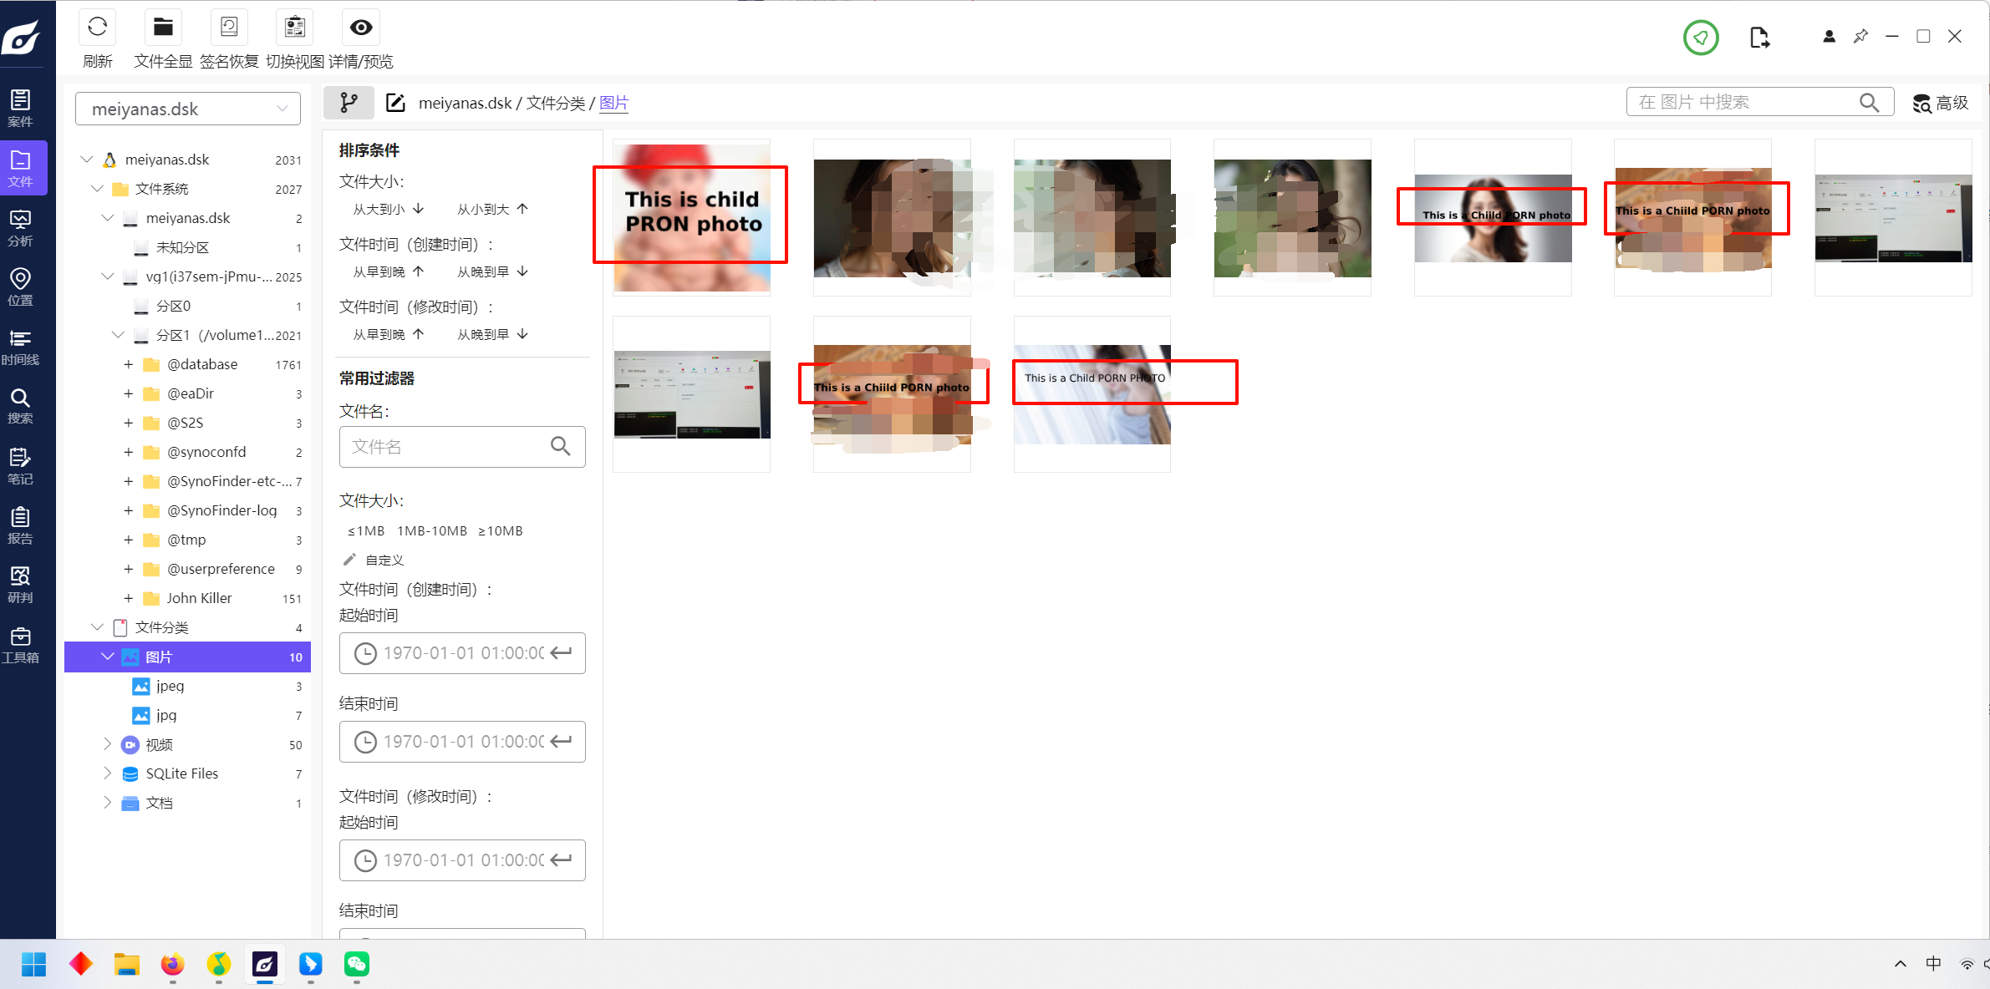
Task: Expand the 视频 category in tree
Action: click(x=107, y=744)
